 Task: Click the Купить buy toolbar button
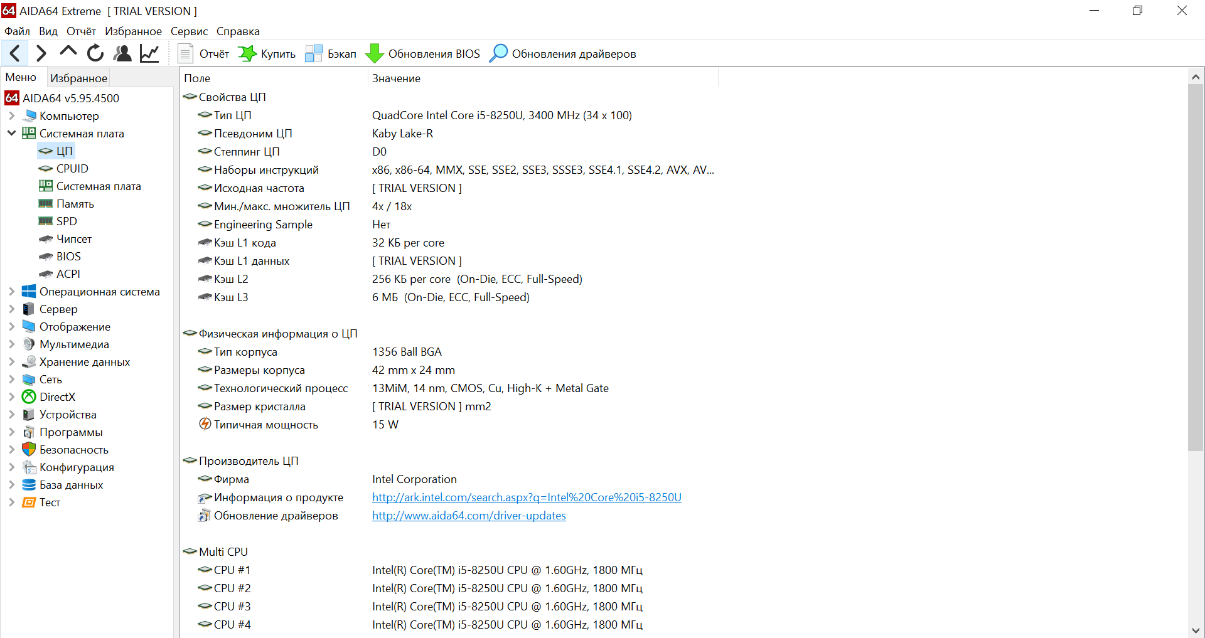[267, 54]
